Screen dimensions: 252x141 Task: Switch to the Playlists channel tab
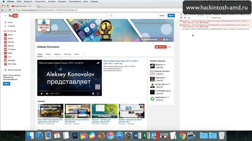click(x=57, y=54)
